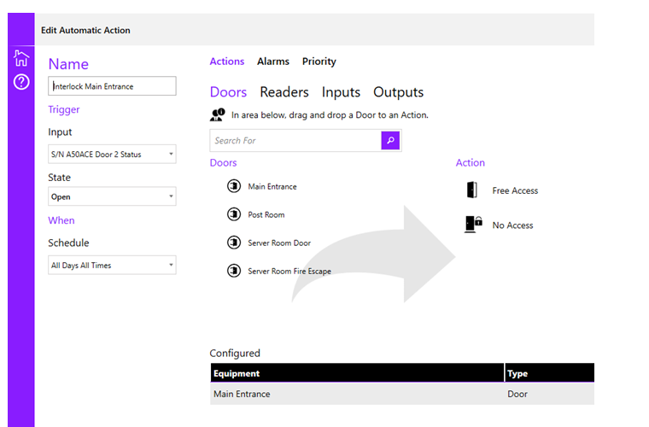Open the Inputs section tab
Image resolution: width=649 pixels, height=427 pixels.
point(341,92)
